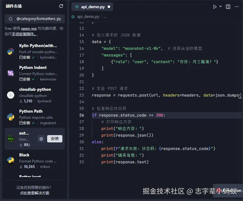The image size is (243, 201).
Task: Open the autodocstring plugin gear settings
Action: point(41,139)
